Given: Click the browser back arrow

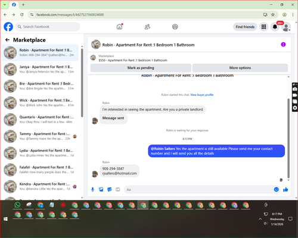Looking at the screenshot, I should pyautogui.click(x=5, y=15).
